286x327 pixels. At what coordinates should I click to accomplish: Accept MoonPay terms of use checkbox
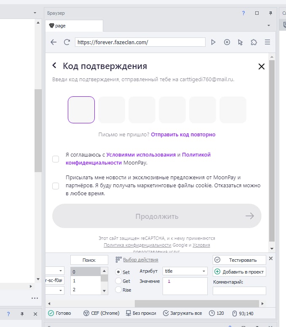click(56, 159)
